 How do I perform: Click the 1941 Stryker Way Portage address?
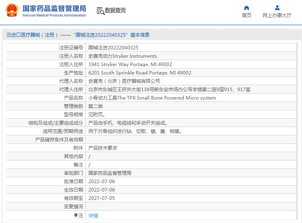pyautogui.click(x=130, y=65)
